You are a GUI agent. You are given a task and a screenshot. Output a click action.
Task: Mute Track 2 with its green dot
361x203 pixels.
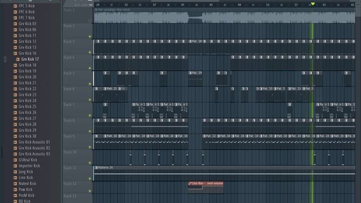tap(90, 37)
